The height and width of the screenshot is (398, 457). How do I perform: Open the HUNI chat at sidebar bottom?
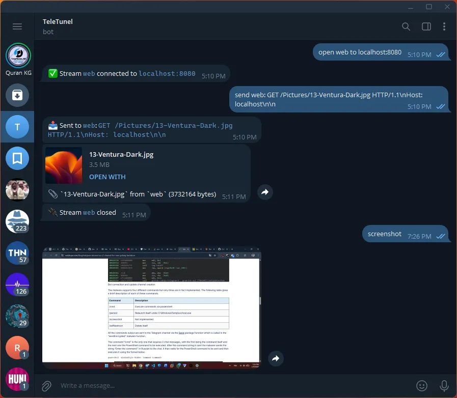(17, 379)
